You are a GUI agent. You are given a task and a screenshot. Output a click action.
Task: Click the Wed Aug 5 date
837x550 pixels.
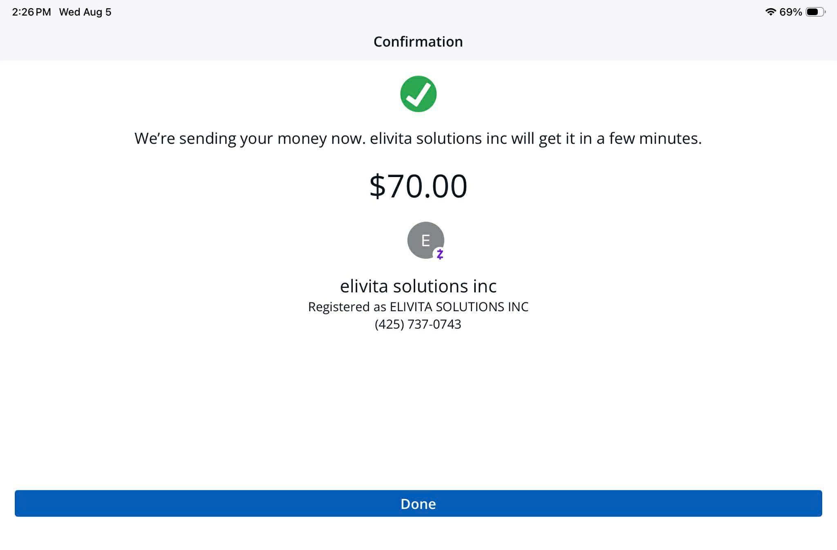pyautogui.click(x=85, y=12)
